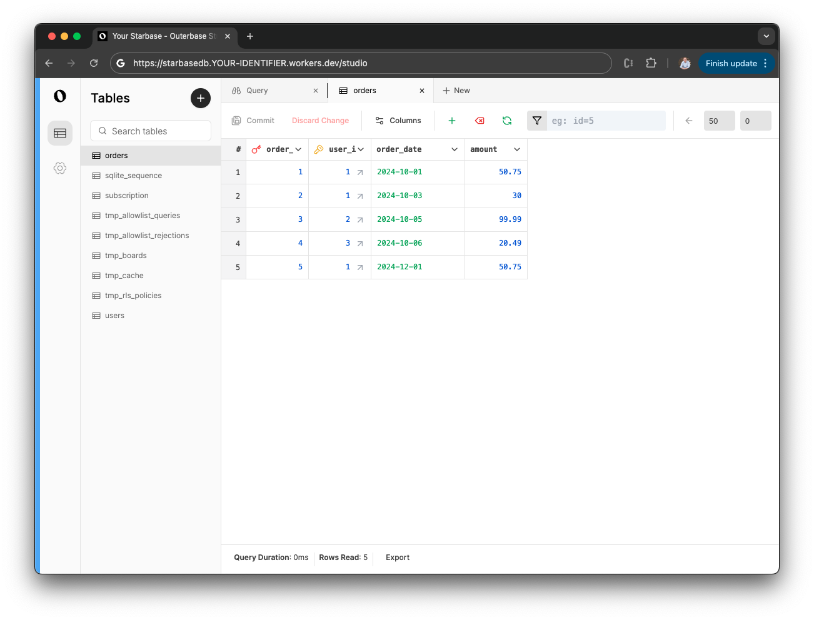Refresh the table data with green icon
Viewport: 814px width, 620px height.
tap(507, 121)
